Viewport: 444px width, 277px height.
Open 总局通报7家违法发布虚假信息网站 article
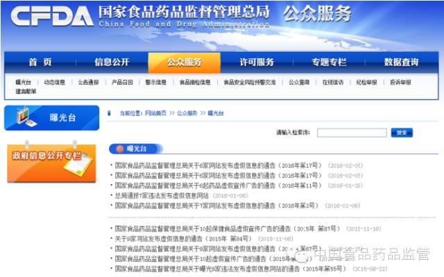162,195
